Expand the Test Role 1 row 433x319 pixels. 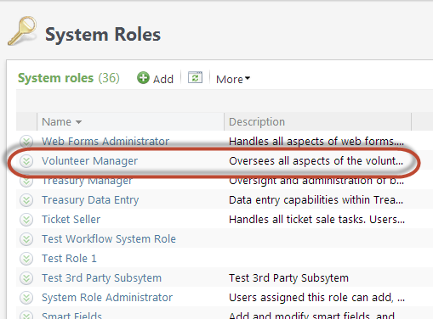click(26, 259)
